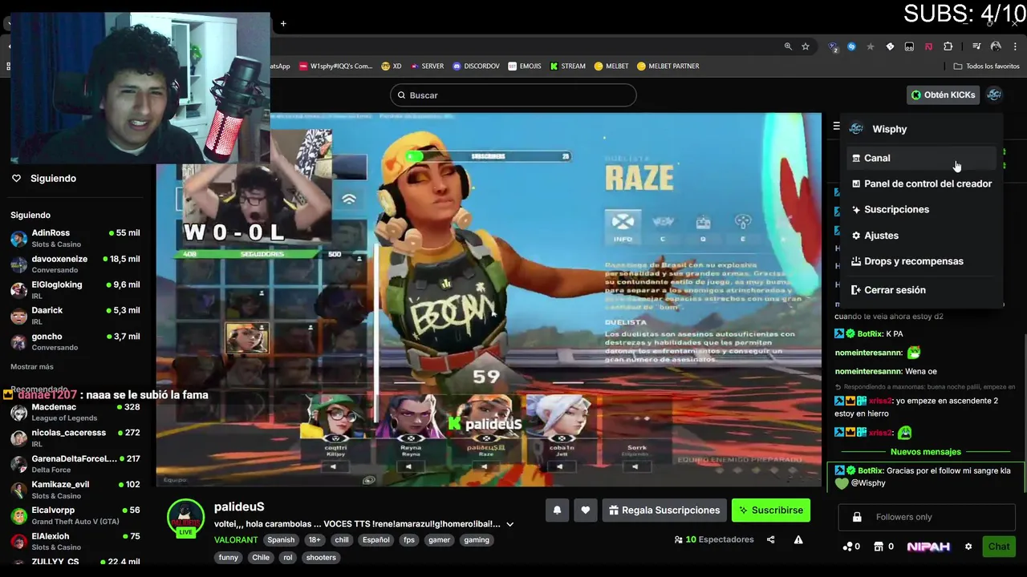Image resolution: width=1027 pixels, height=577 pixels.
Task: Open Todos los favoritos folder
Action: tap(987, 67)
